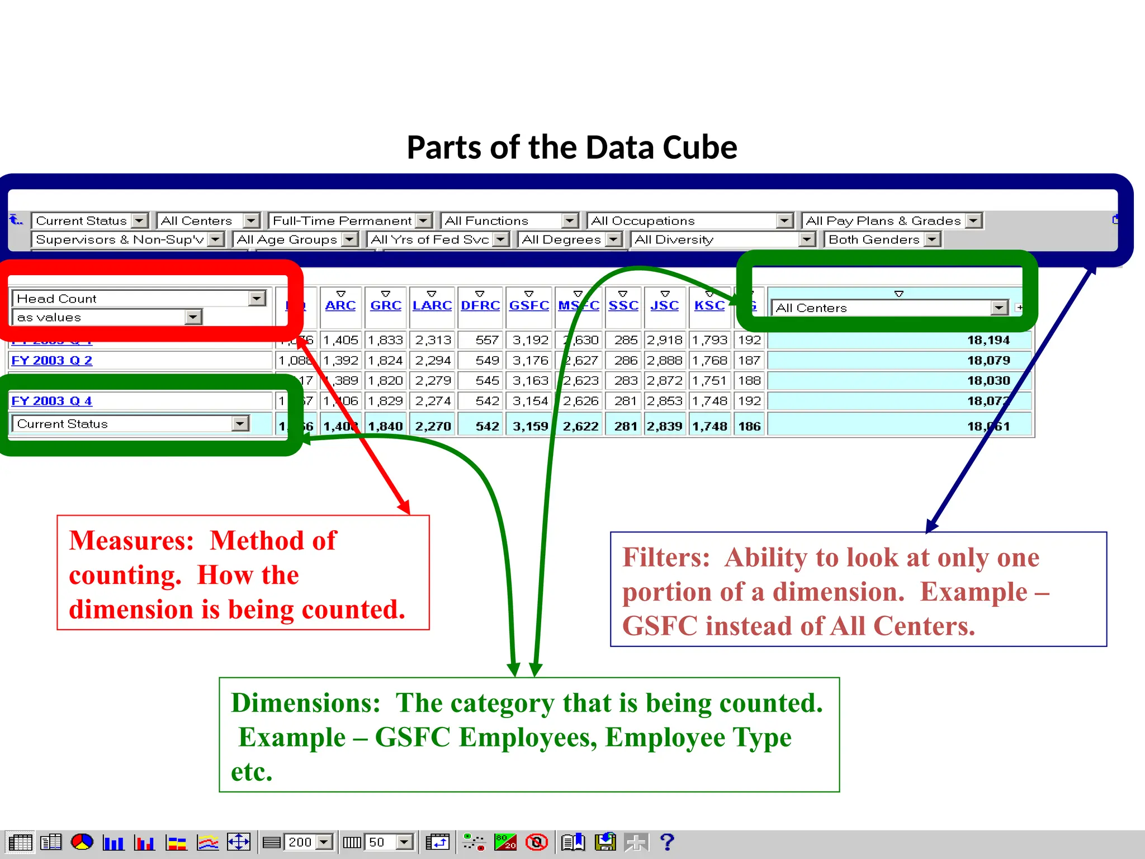The width and height of the screenshot is (1145, 859).
Task: Click the green and red dots ranking icon
Action: tap(474, 842)
